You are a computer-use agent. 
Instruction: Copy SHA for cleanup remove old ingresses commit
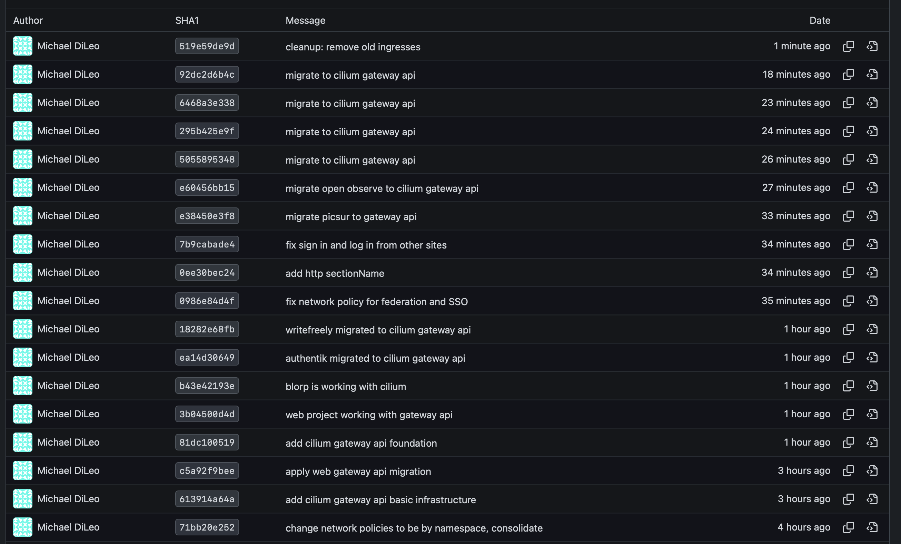pyautogui.click(x=848, y=46)
